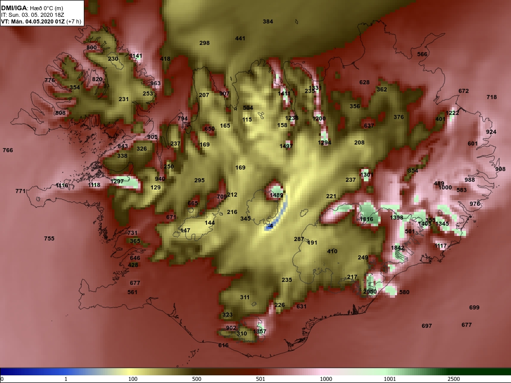Image resolution: width=511 pixels, height=383 pixels.
Task: Click the map value '231'
Action: (x=124, y=100)
